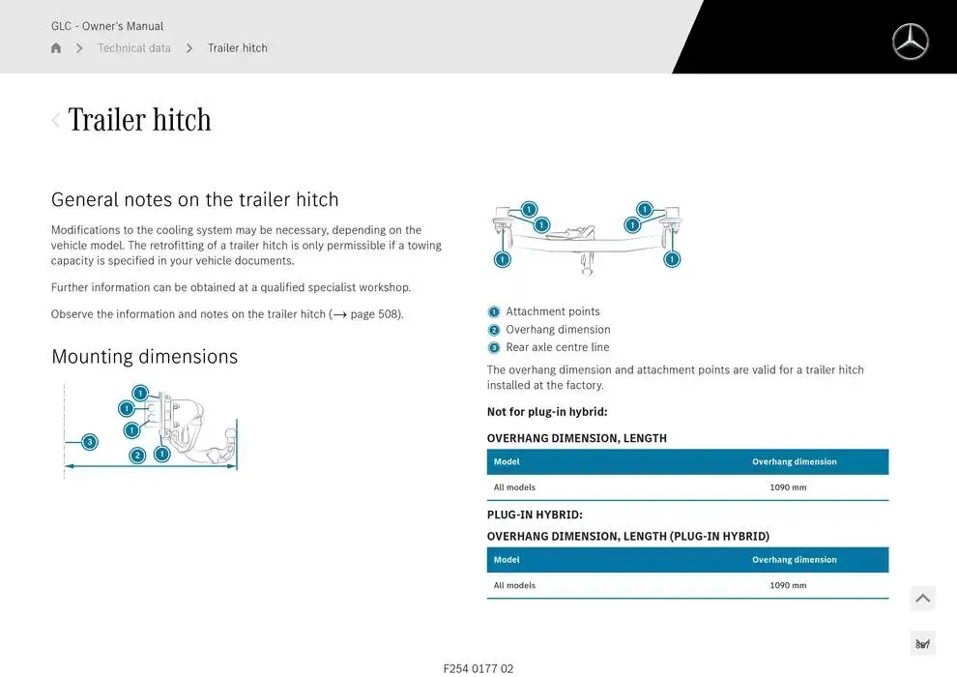
Task: Open the trailer hitch top-view diagram
Action: pyautogui.click(x=587, y=237)
